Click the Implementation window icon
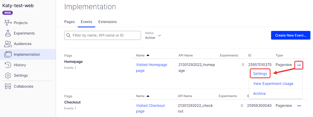This screenshot has width=313, height=117. tap(8, 54)
